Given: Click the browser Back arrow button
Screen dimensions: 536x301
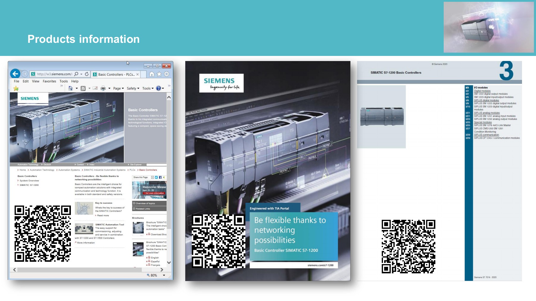Looking at the screenshot, I should click(15, 73).
